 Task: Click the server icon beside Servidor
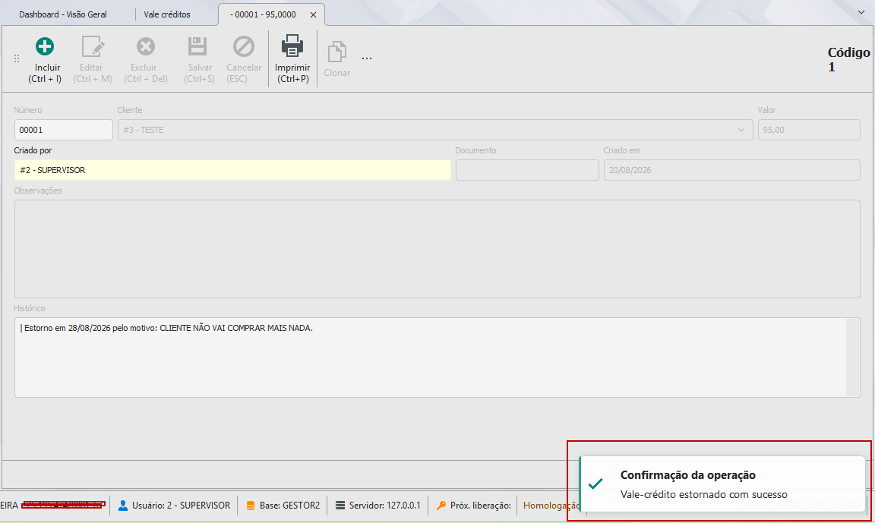pos(340,506)
